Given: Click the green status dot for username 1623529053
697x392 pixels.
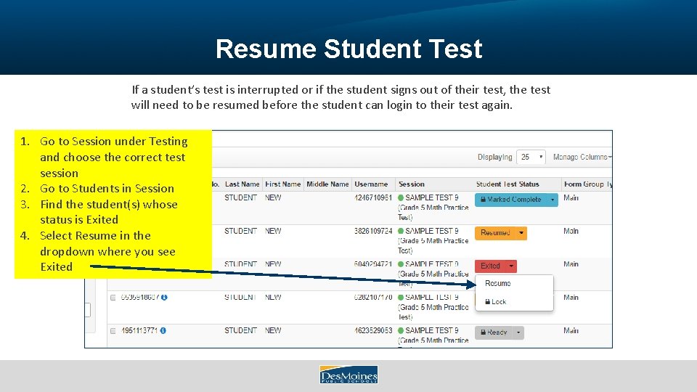Looking at the screenshot, I should [401, 331].
